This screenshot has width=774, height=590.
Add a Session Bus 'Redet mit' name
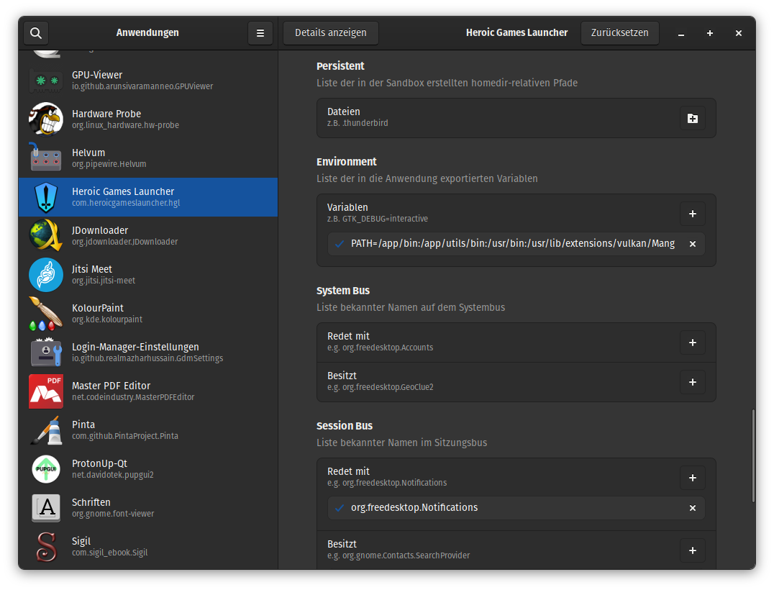coord(692,477)
